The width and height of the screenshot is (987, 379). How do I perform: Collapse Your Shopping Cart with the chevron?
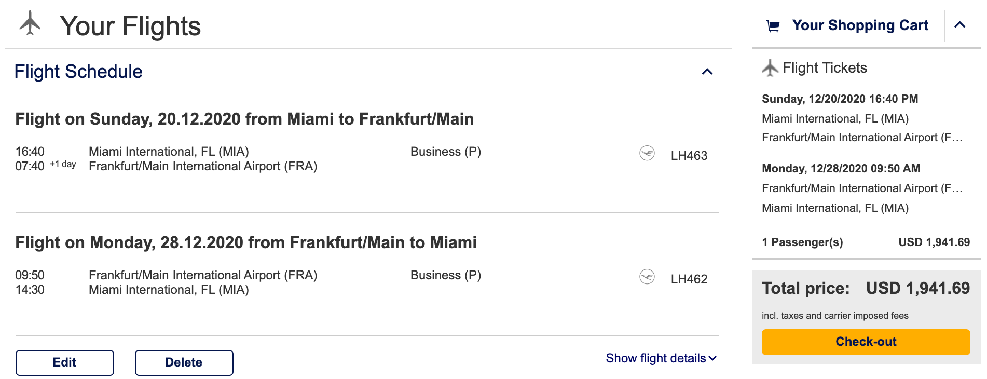coord(959,25)
